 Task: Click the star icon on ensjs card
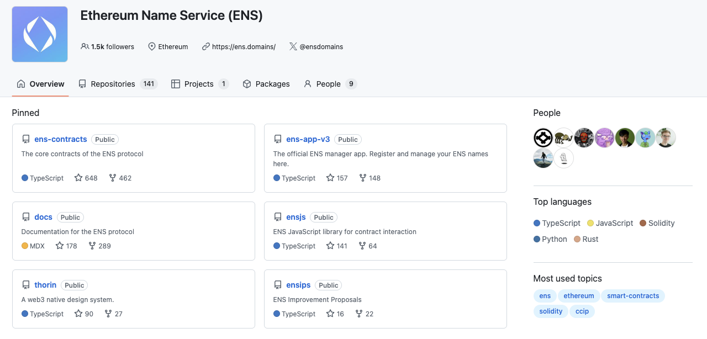[330, 246]
